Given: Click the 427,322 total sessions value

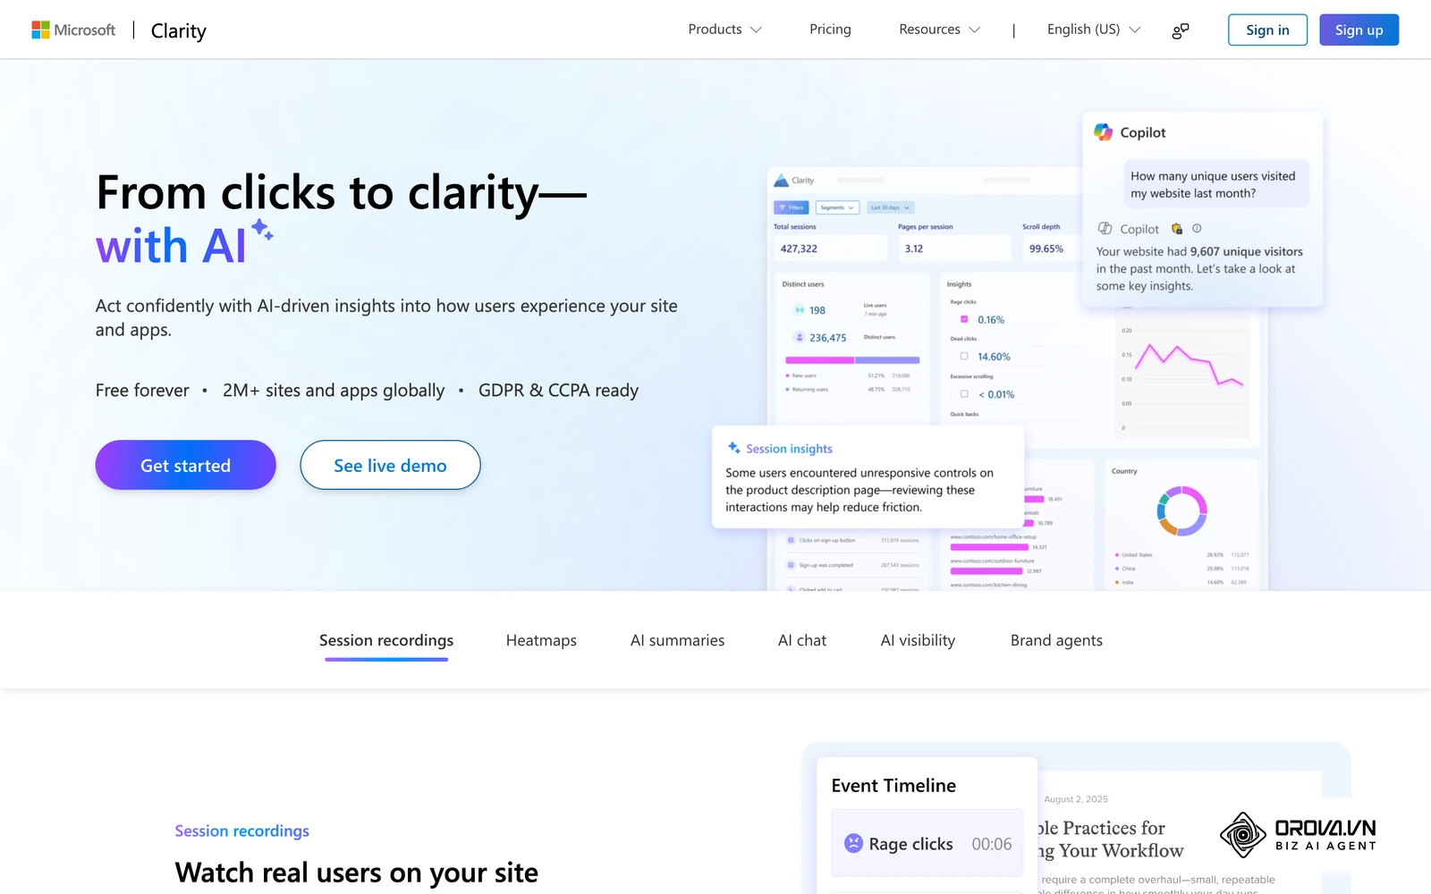Looking at the screenshot, I should 799,249.
